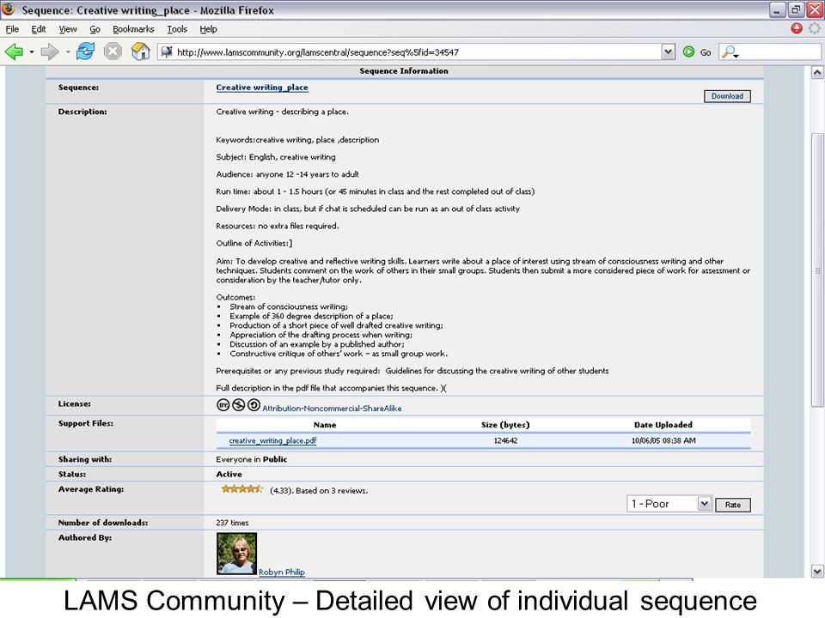
Task: Click the vertical scrollbar down arrow
Action: [x=817, y=571]
